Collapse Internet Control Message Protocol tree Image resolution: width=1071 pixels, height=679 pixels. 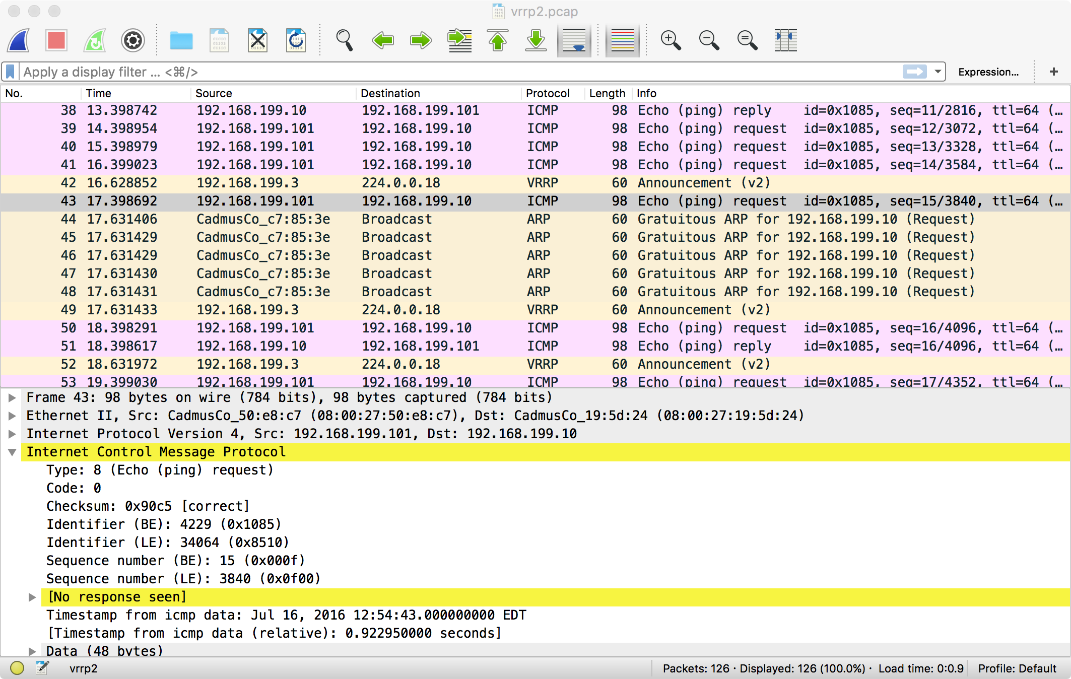coord(12,452)
